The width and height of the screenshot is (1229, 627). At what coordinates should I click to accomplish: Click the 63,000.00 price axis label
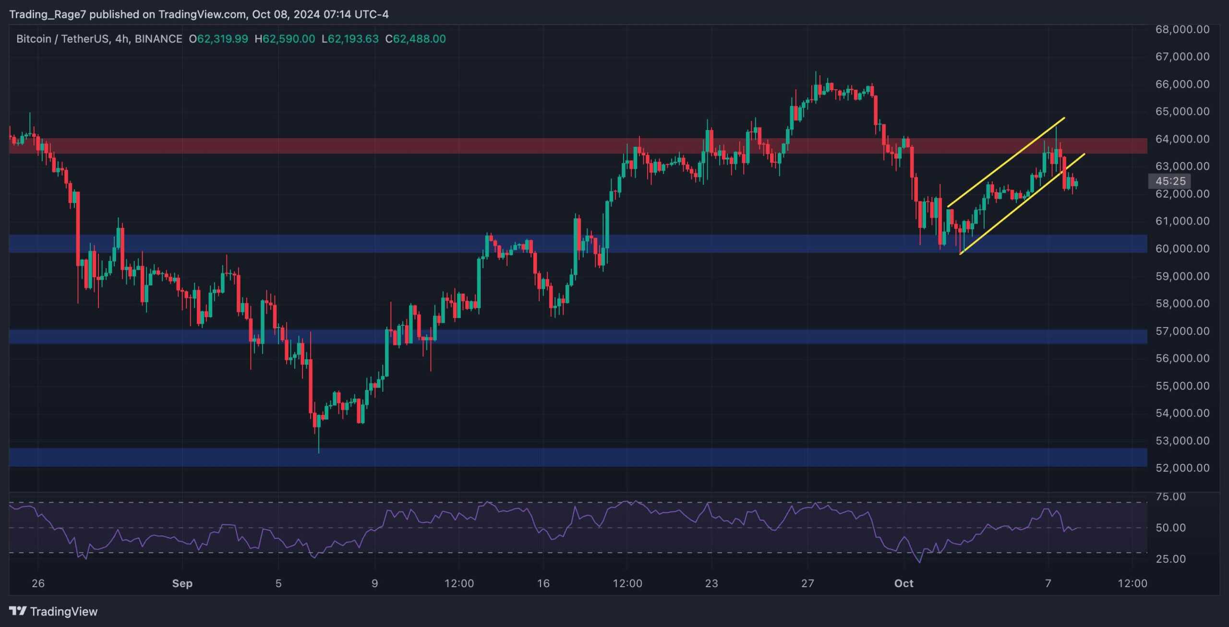point(1182,166)
